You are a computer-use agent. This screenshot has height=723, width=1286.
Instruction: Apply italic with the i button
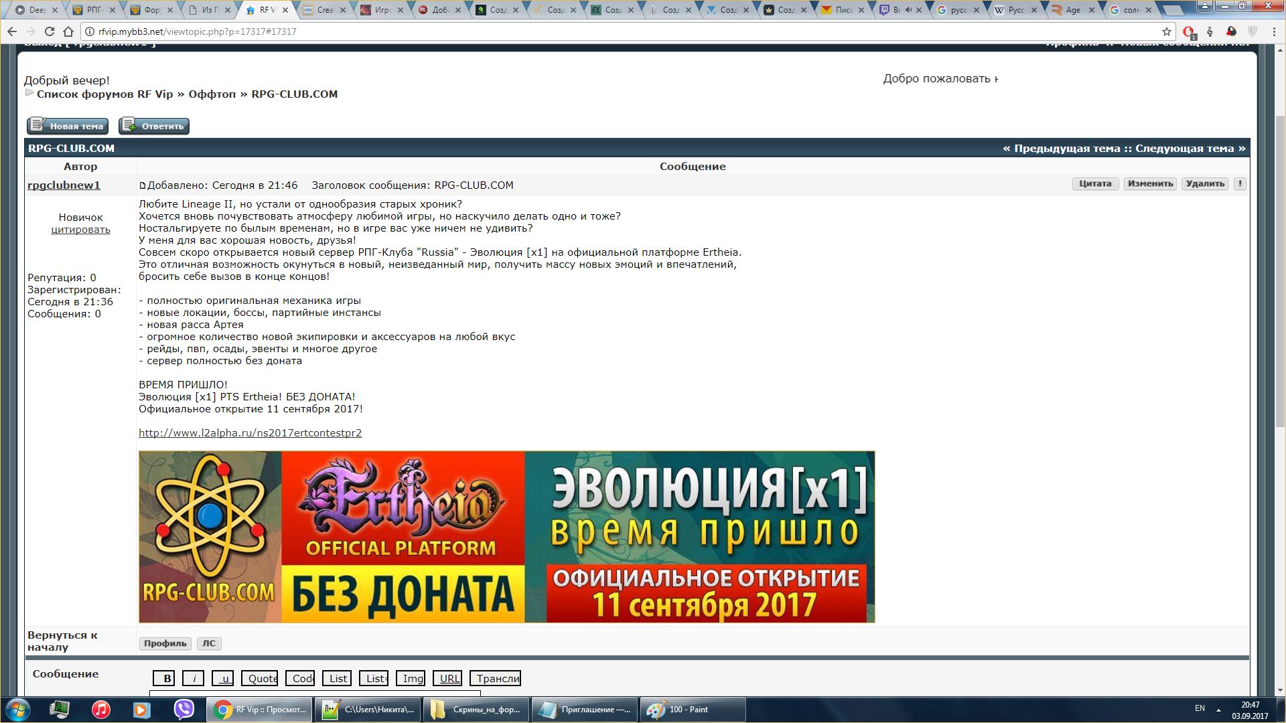point(194,678)
